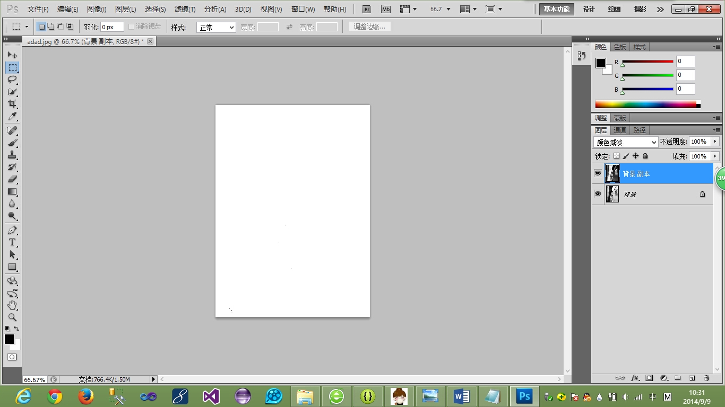Expand more workspaces with » arrow
This screenshot has height=407, width=725.
coord(660,9)
